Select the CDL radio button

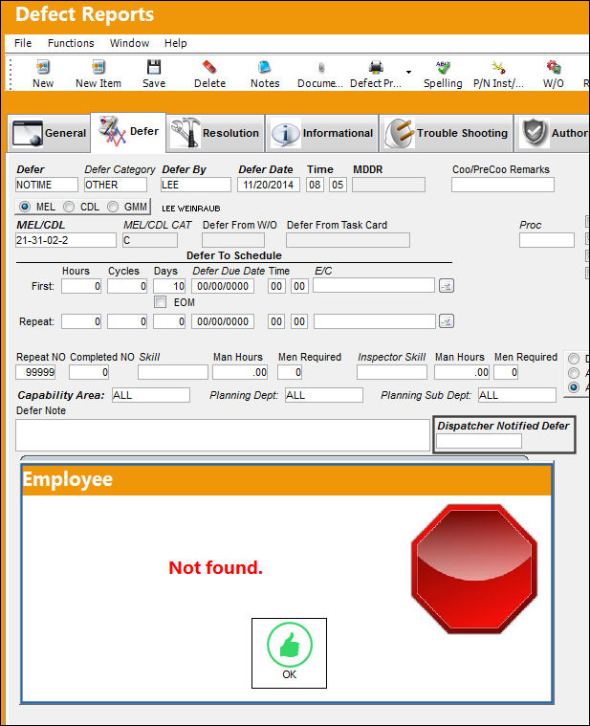pyautogui.click(x=69, y=207)
